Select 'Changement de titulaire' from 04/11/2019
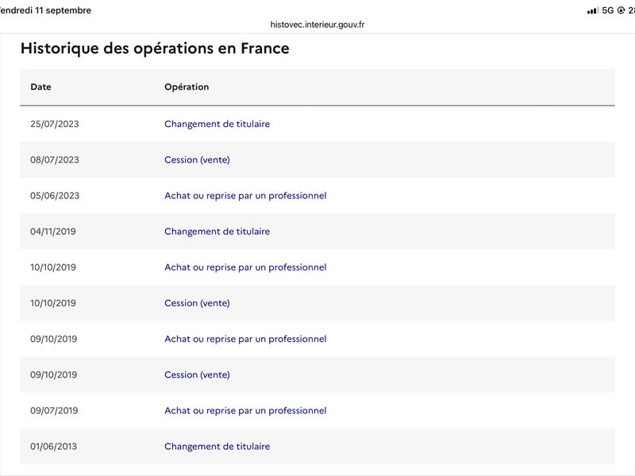This screenshot has height=476, width=635. point(217,232)
